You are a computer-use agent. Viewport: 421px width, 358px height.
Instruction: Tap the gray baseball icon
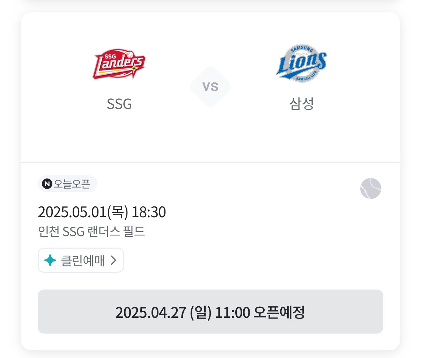[x=370, y=189]
